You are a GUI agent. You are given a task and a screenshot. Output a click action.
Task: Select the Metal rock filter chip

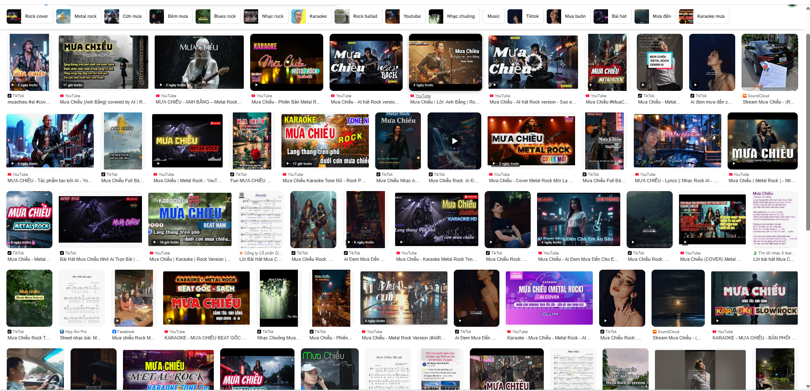tap(78, 16)
